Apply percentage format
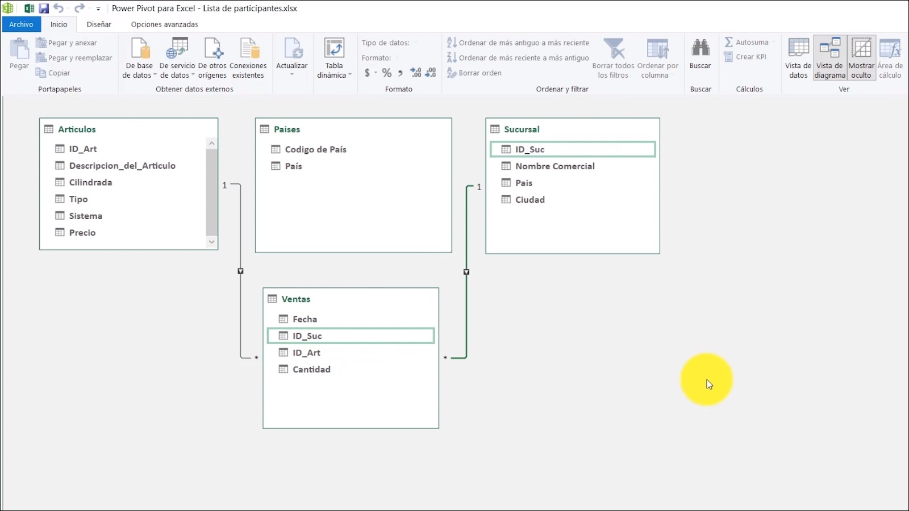The width and height of the screenshot is (909, 511). pos(387,73)
